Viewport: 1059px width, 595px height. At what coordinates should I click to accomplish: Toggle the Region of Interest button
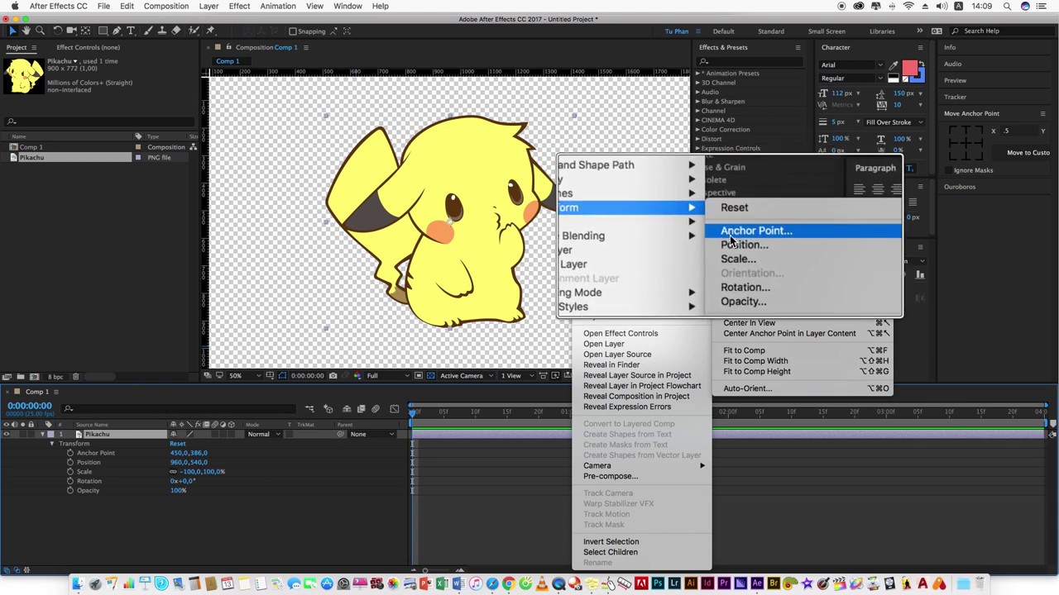418,376
